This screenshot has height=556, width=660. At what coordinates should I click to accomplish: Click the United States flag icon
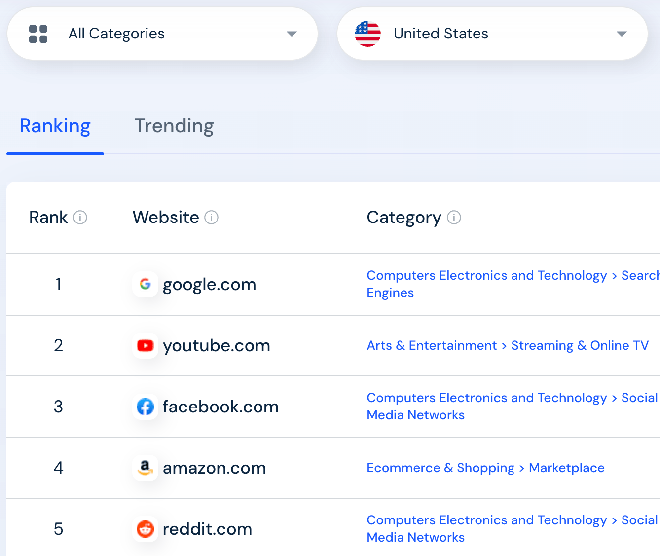tap(367, 34)
